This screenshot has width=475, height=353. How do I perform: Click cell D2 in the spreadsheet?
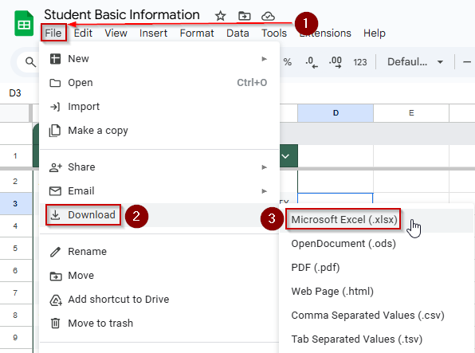(336, 181)
